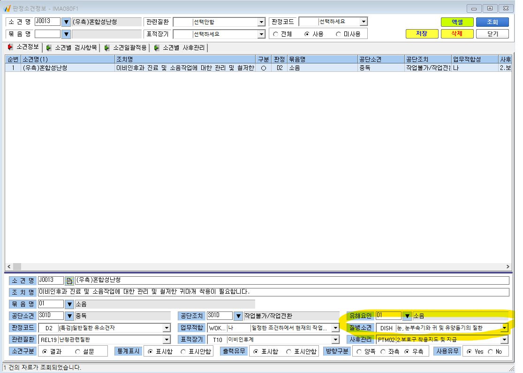Click the red flag icon on the 소견정보 tab
Image resolution: width=523 pixels, height=373 pixels.
pyautogui.click(x=10, y=47)
